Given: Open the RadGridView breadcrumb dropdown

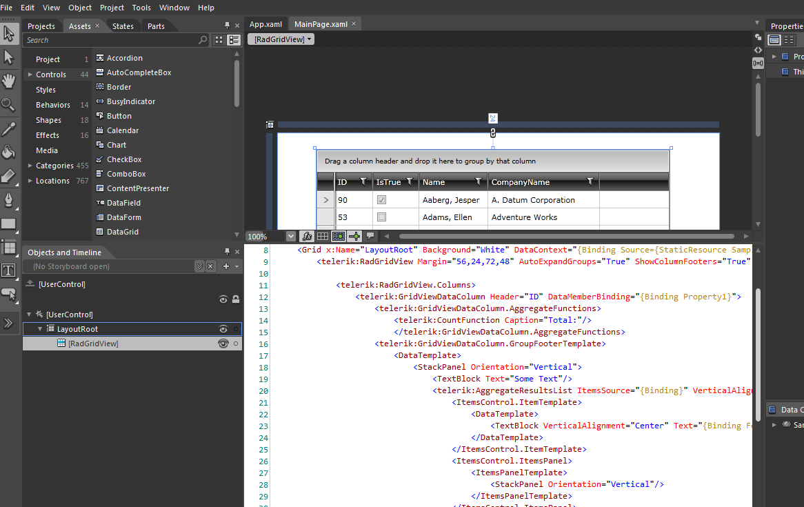Looking at the screenshot, I should [x=281, y=39].
